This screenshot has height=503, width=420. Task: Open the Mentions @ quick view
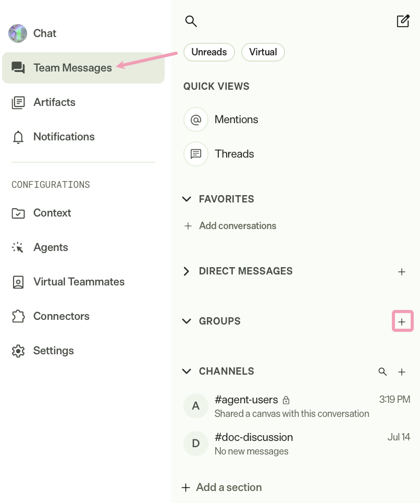click(196, 119)
